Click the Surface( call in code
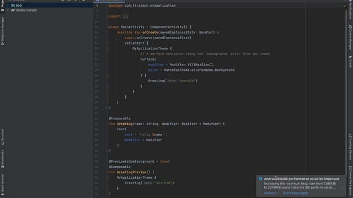The image size is (353, 198). pos(148,59)
